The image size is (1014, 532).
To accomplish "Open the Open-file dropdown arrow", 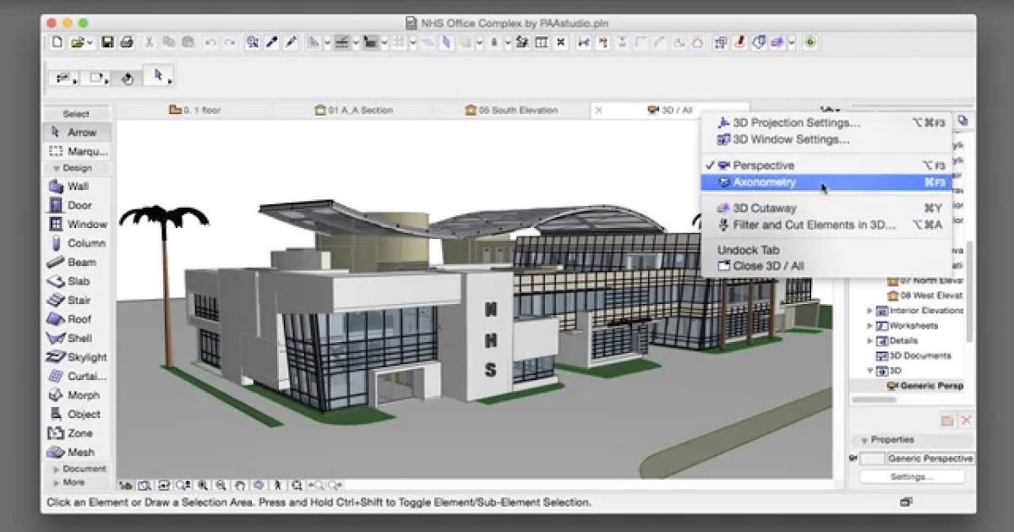I will 89,43.
